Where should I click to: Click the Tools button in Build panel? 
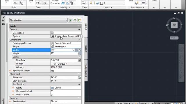pos(6,1)
